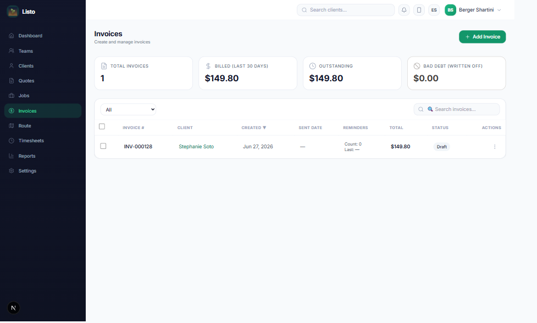Viewport: 537px width, 323px height.
Task: Click the Draft status badge
Action: pos(441,147)
